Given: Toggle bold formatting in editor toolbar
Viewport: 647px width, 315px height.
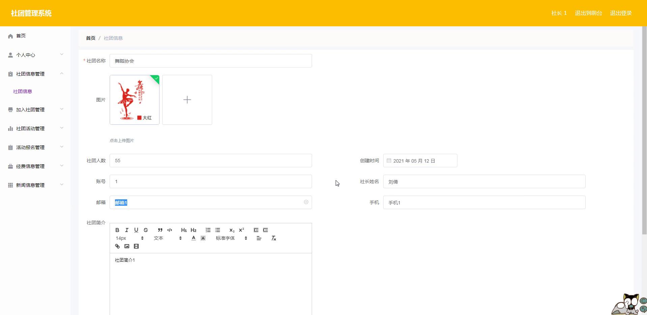Looking at the screenshot, I should [117, 230].
